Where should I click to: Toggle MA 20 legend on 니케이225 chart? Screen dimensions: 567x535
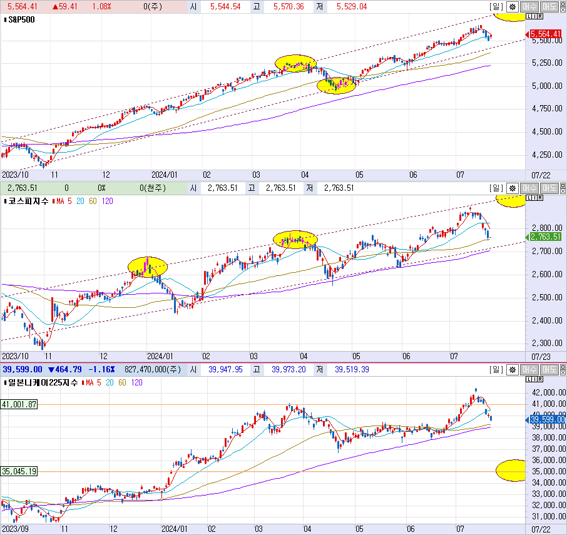point(110,382)
